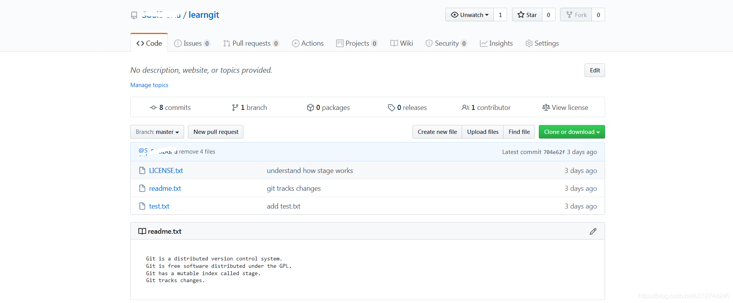Open 'git tracks changes' commit message

294,188
